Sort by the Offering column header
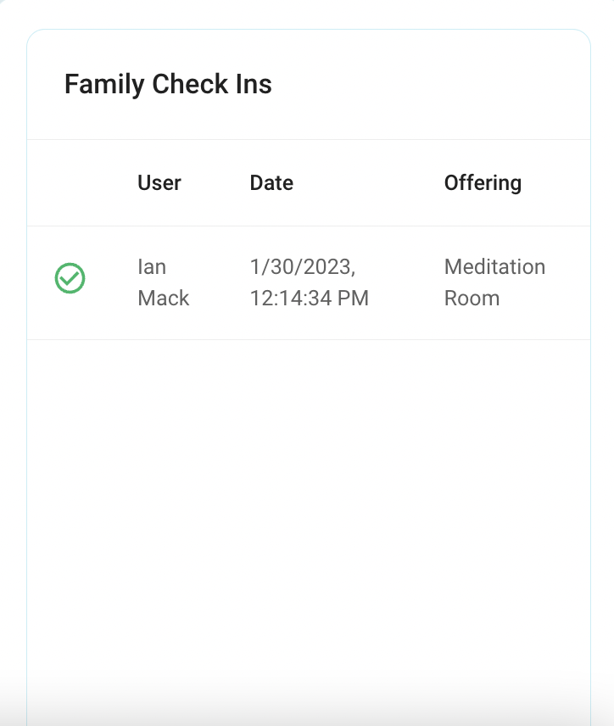The width and height of the screenshot is (614, 726). pyautogui.click(x=483, y=183)
